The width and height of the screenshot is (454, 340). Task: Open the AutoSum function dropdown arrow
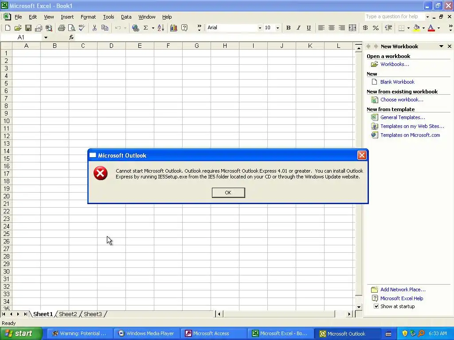tap(153, 28)
